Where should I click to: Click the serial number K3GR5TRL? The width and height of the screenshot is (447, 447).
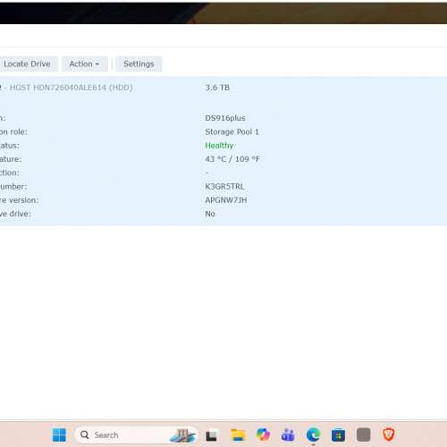224,187
